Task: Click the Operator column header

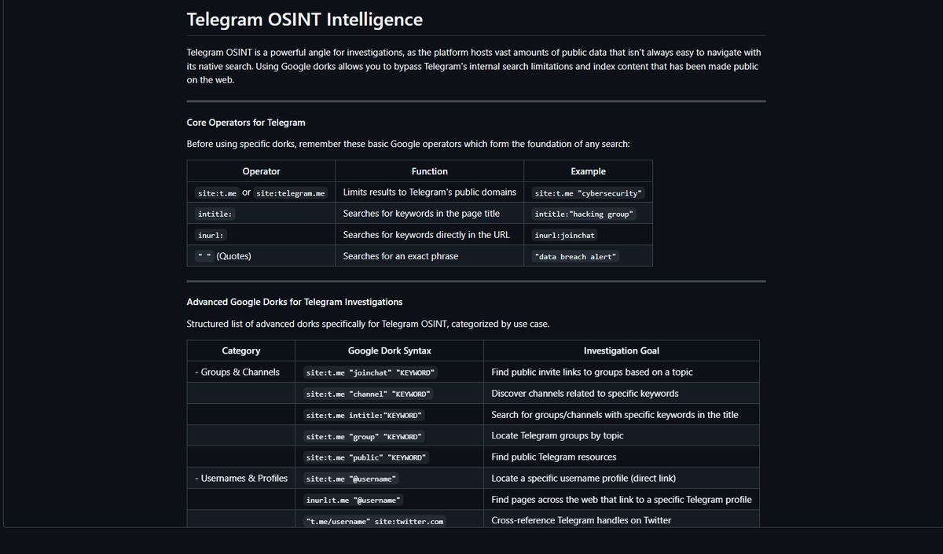Action: click(x=261, y=171)
